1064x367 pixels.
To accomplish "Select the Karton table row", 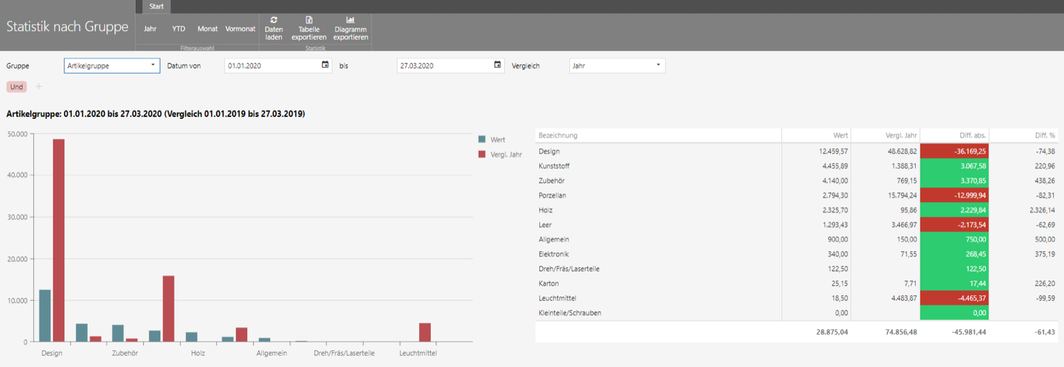I will [x=797, y=283].
